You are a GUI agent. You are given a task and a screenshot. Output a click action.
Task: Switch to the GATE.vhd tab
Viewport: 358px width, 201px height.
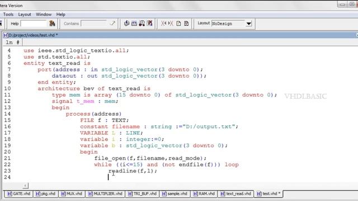tap(18, 194)
